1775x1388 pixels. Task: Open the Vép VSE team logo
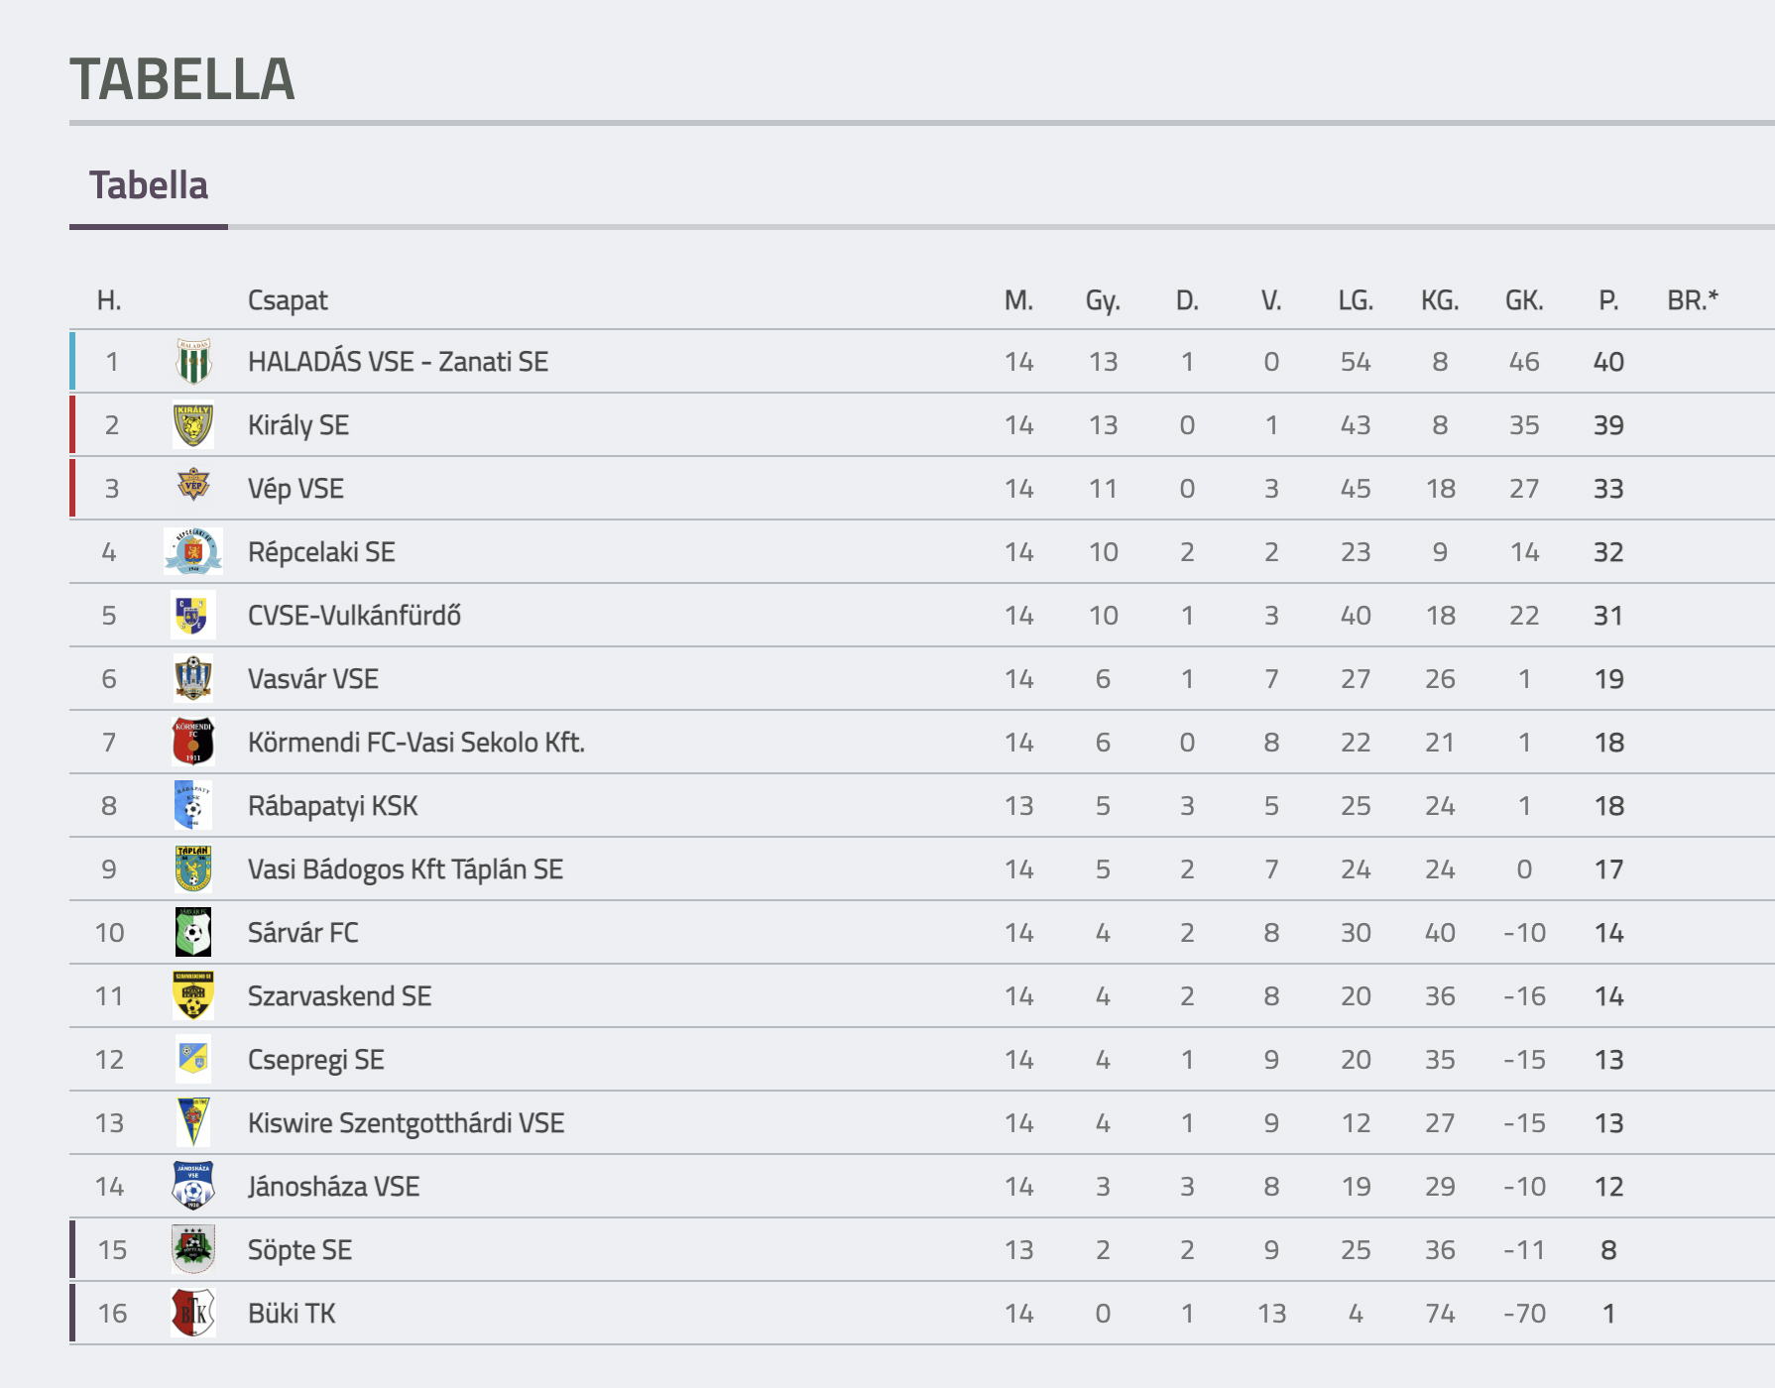point(193,486)
